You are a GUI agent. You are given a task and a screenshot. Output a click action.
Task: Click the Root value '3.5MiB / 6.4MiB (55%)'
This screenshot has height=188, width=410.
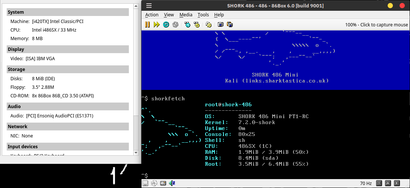point(273,164)
